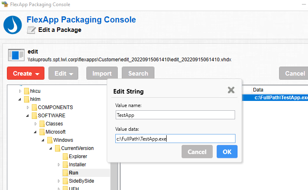
Task: Expand the SideBySide tree node
Action: point(59,181)
